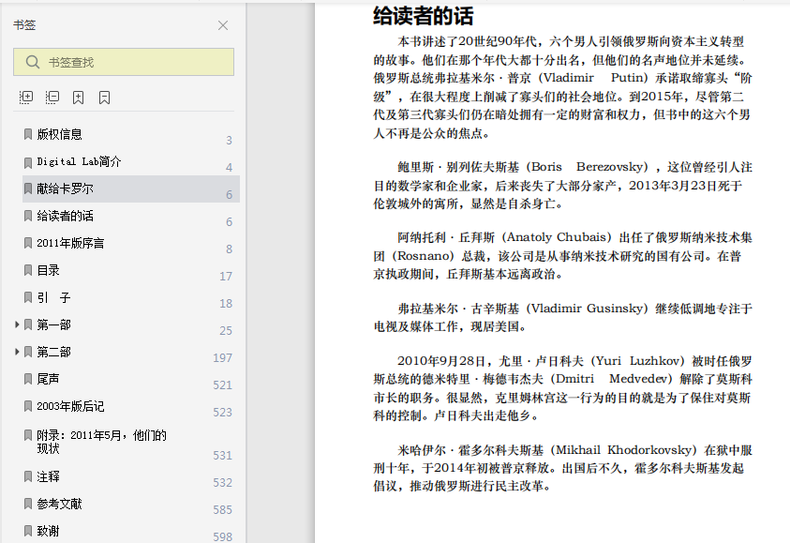790x543 pixels.
Task: Expand the 第一部 bookmark arrow
Action: (17, 324)
